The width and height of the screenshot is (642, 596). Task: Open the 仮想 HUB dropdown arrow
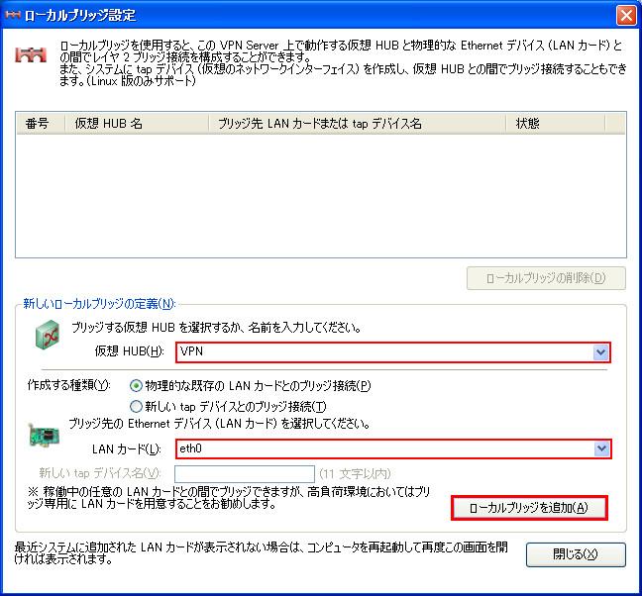coord(600,352)
